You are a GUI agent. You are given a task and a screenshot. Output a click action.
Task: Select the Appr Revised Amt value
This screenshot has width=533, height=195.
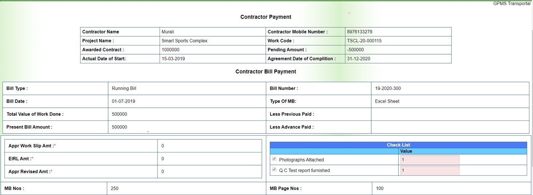(x=163, y=172)
